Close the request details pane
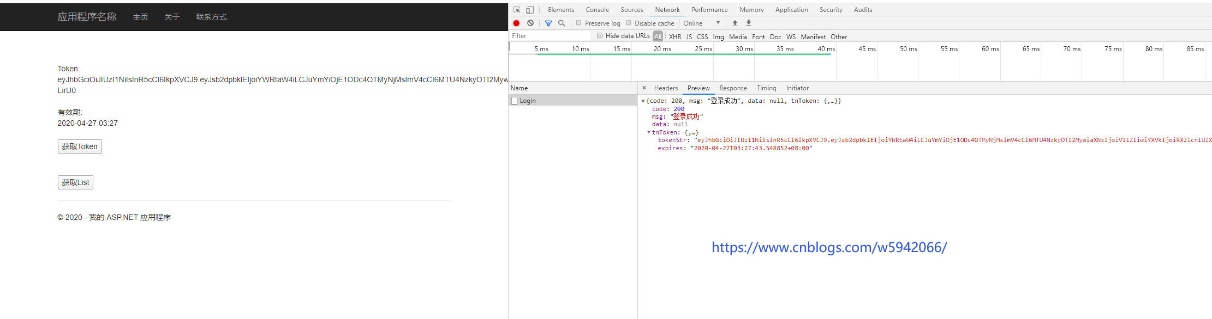This screenshot has height=319, width=1212. pyautogui.click(x=644, y=88)
